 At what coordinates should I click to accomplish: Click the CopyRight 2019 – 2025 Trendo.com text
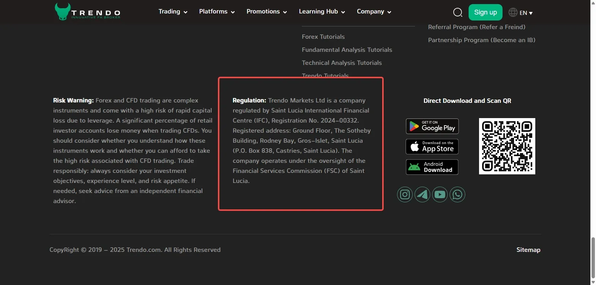tap(135, 250)
